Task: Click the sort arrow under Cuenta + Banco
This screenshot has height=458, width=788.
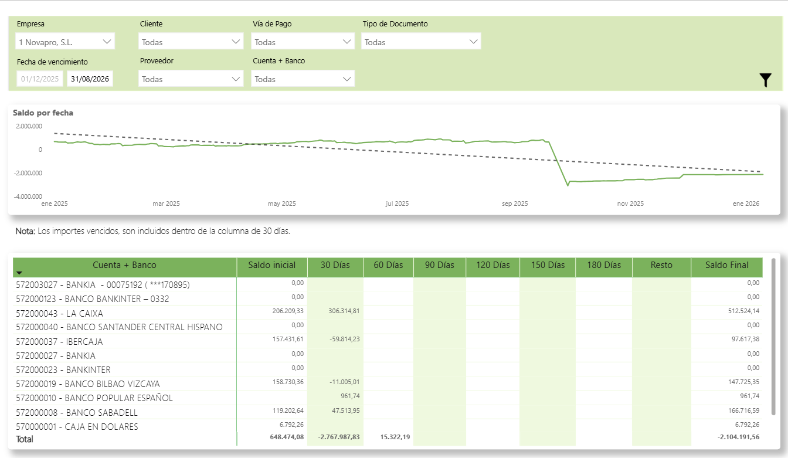Action: pos(19,273)
